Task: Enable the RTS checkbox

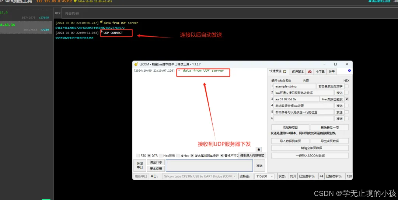Action: tap(137, 156)
